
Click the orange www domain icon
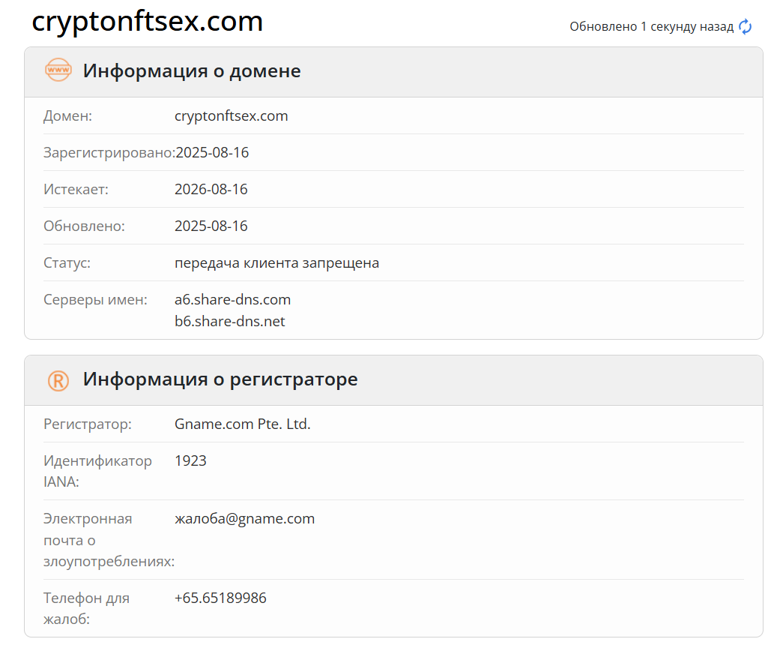[58, 70]
